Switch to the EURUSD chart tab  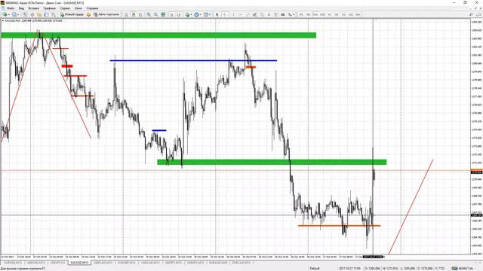(x=13, y=263)
